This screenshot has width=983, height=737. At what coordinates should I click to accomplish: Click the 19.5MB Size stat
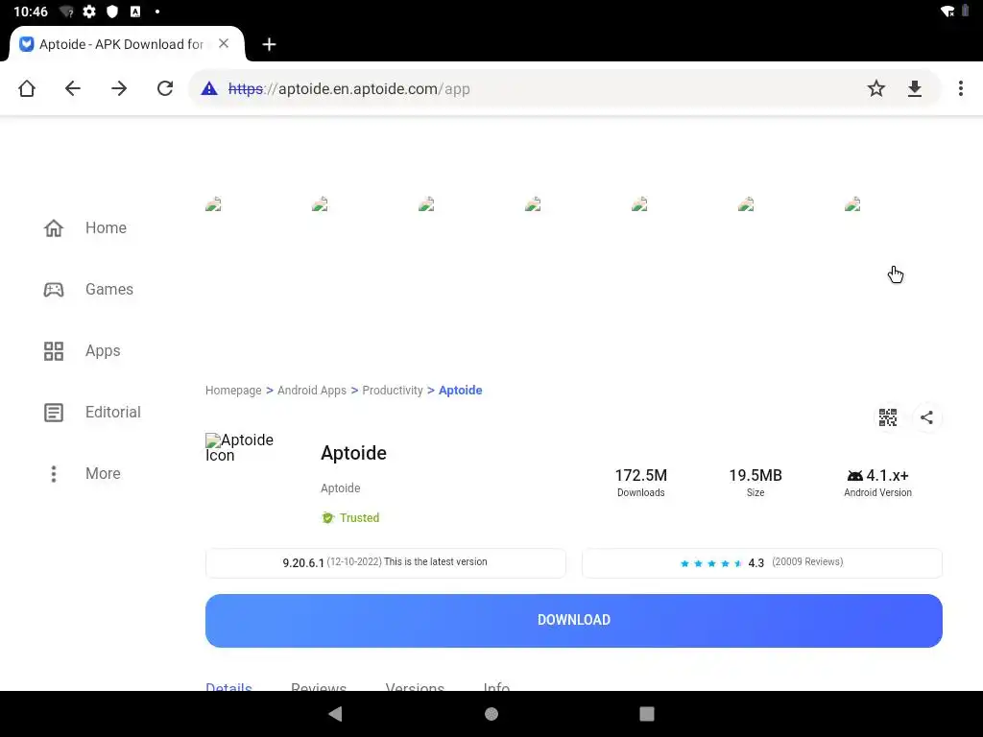[x=755, y=483]
